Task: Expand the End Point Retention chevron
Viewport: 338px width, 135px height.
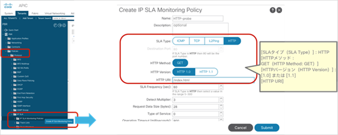Action: pyautogui.click(x=12, y=93)
